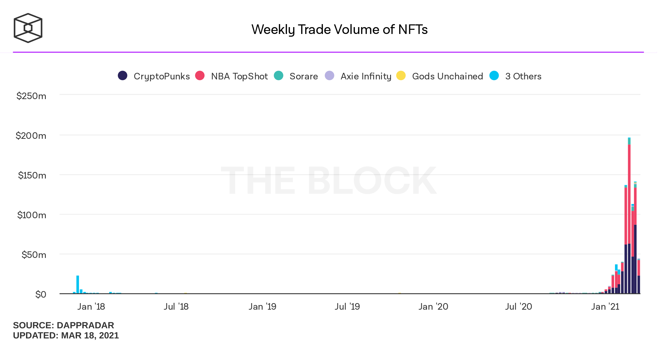Click the 3 Others blue legend dot
Viewport: 658px width, 345px height.
[494, 76]
